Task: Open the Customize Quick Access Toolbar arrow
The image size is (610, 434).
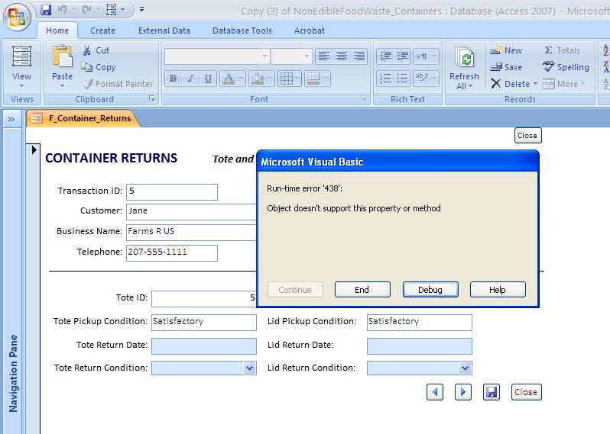Action: [x=141, y=9]
